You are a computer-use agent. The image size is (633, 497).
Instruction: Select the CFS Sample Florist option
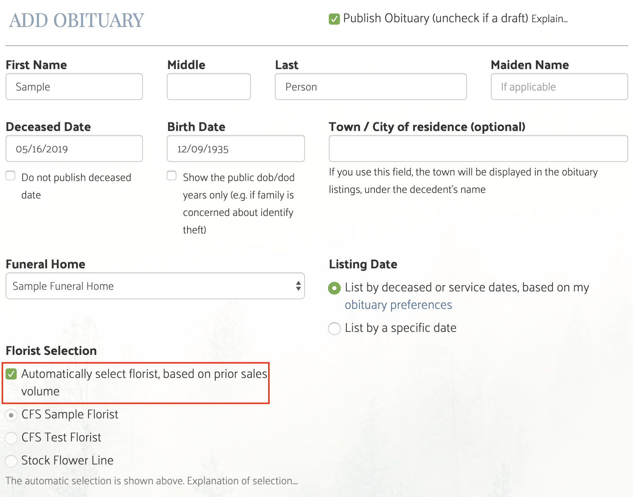[x=11, y=415]
